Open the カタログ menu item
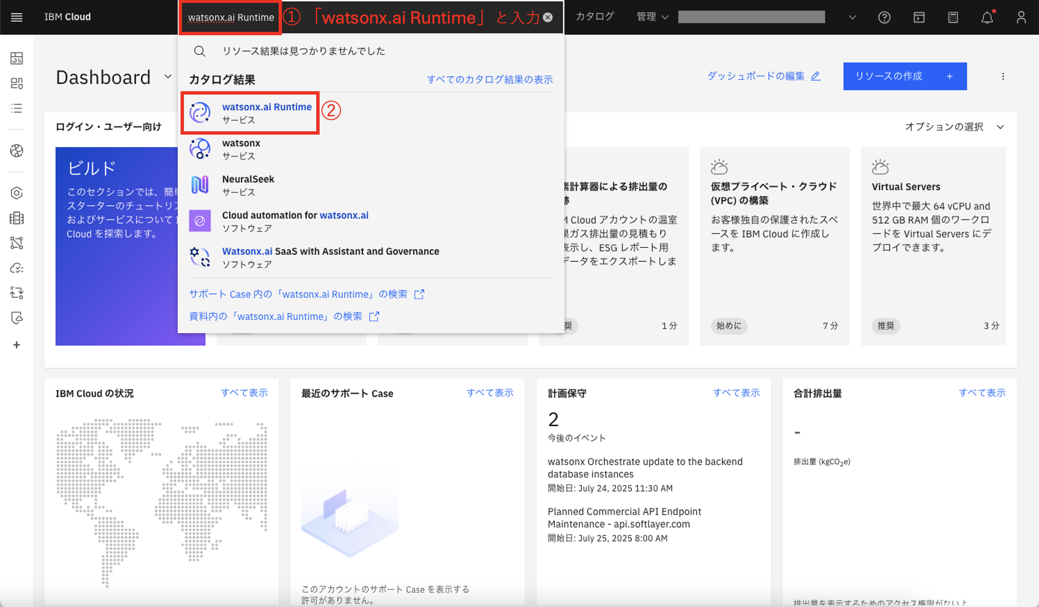The height and width of the screenshot is (607, 1039). [594, 17]
